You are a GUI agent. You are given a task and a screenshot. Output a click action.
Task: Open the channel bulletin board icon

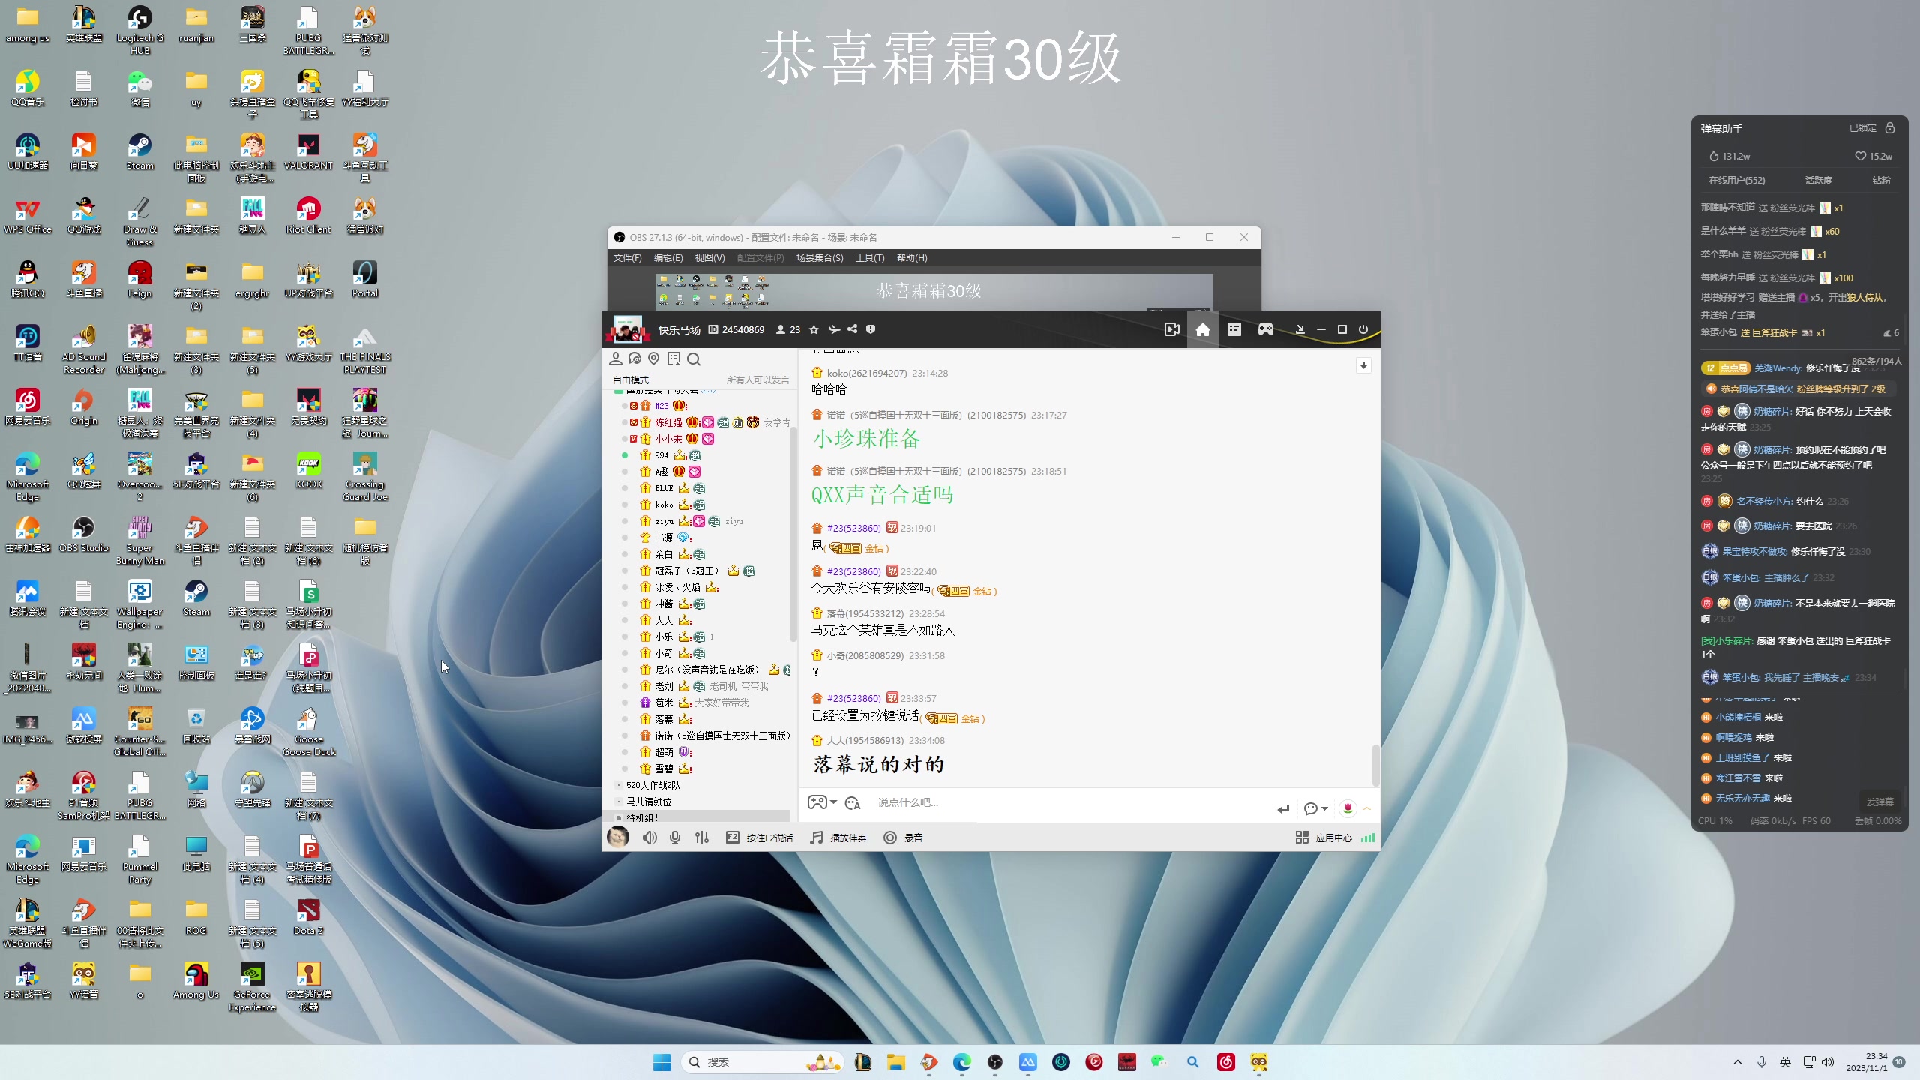[x=673, y=358]
